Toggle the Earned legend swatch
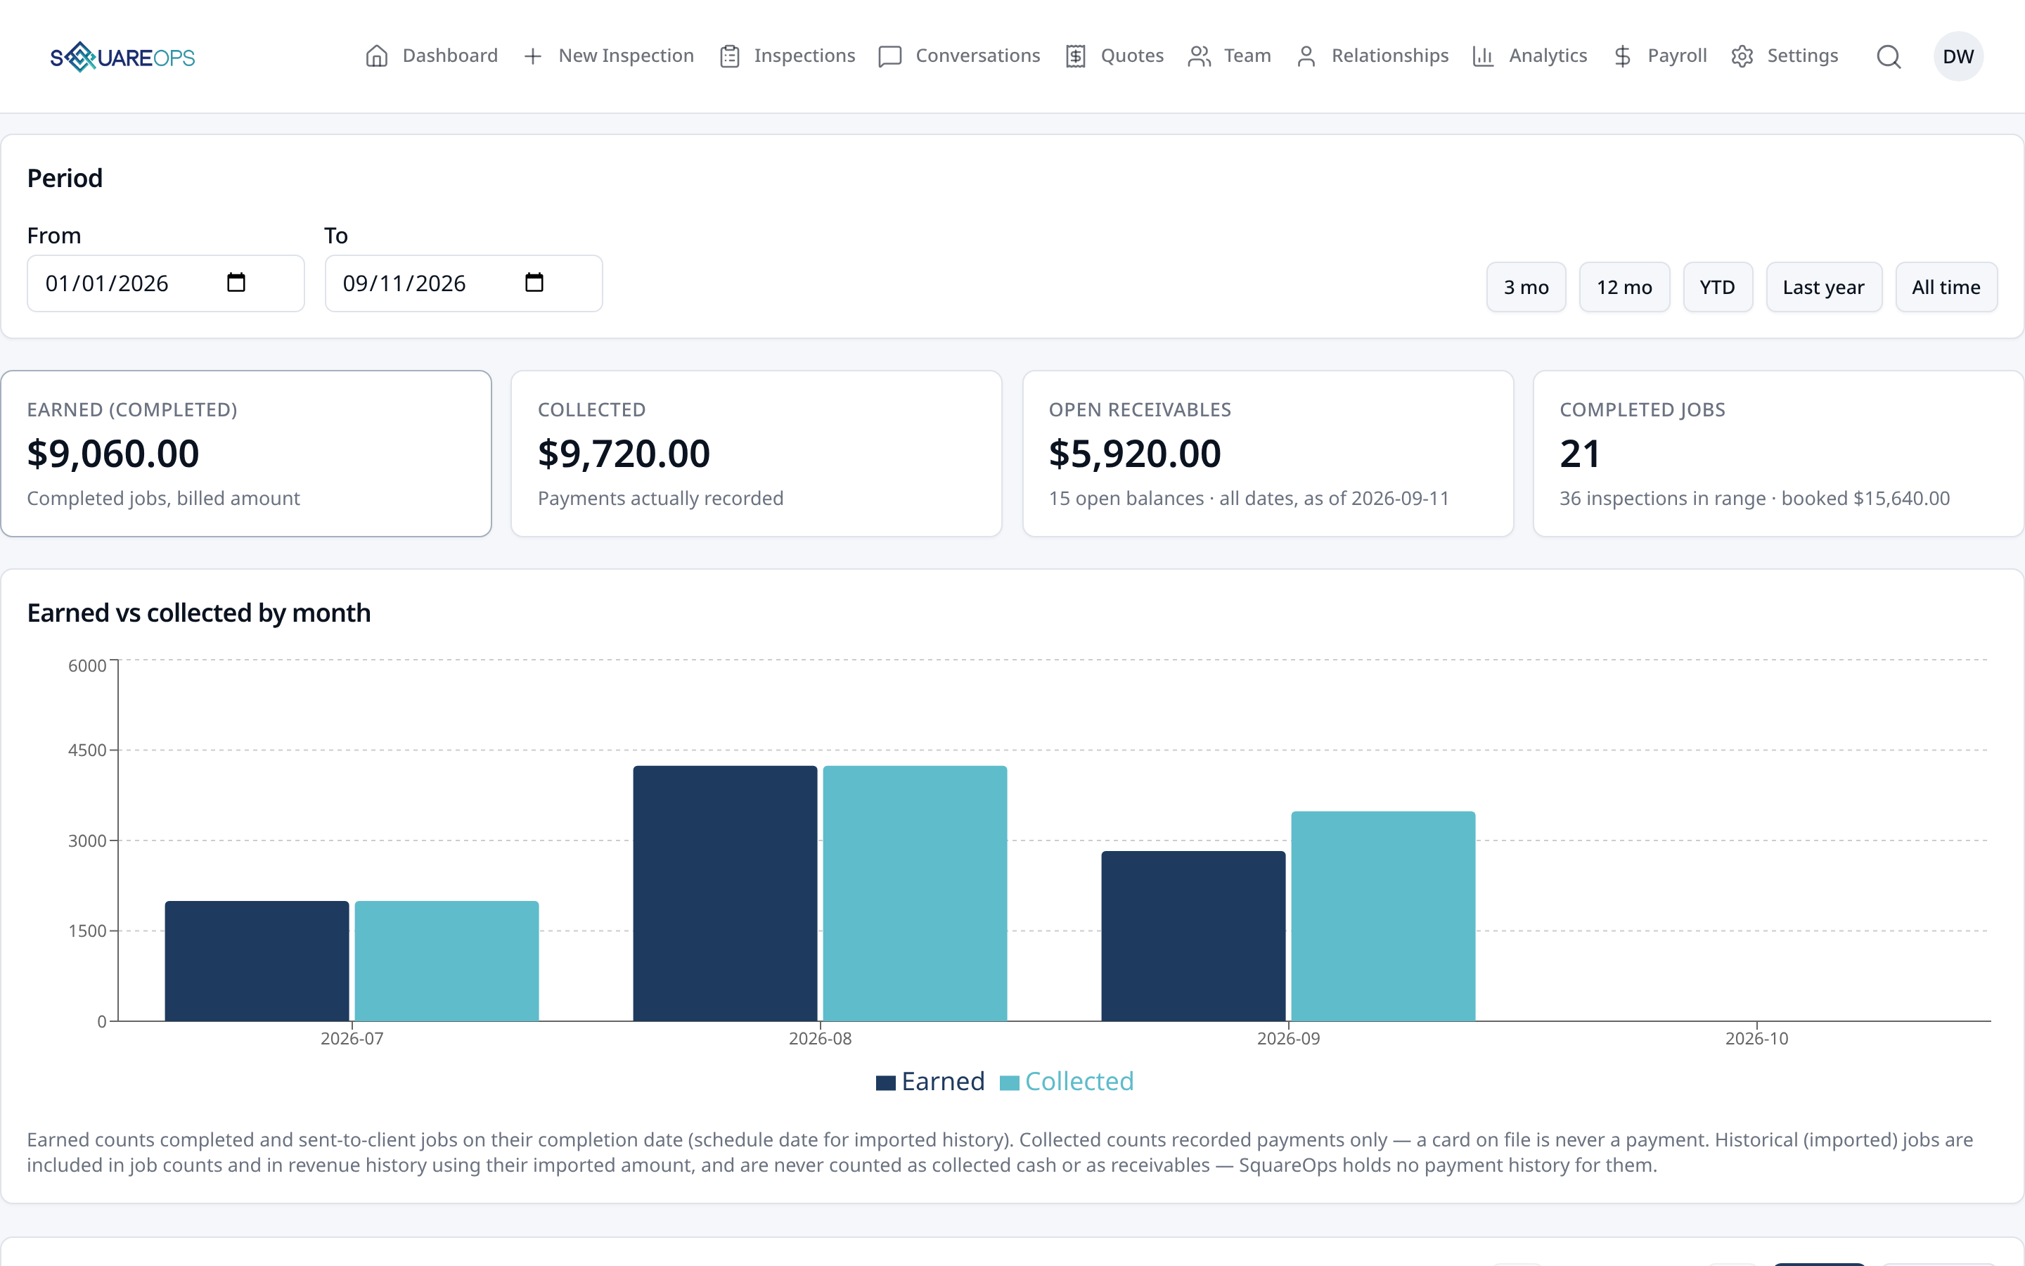The image size is (2025, 1266). pyautogui.click(x=885, y=1082)
